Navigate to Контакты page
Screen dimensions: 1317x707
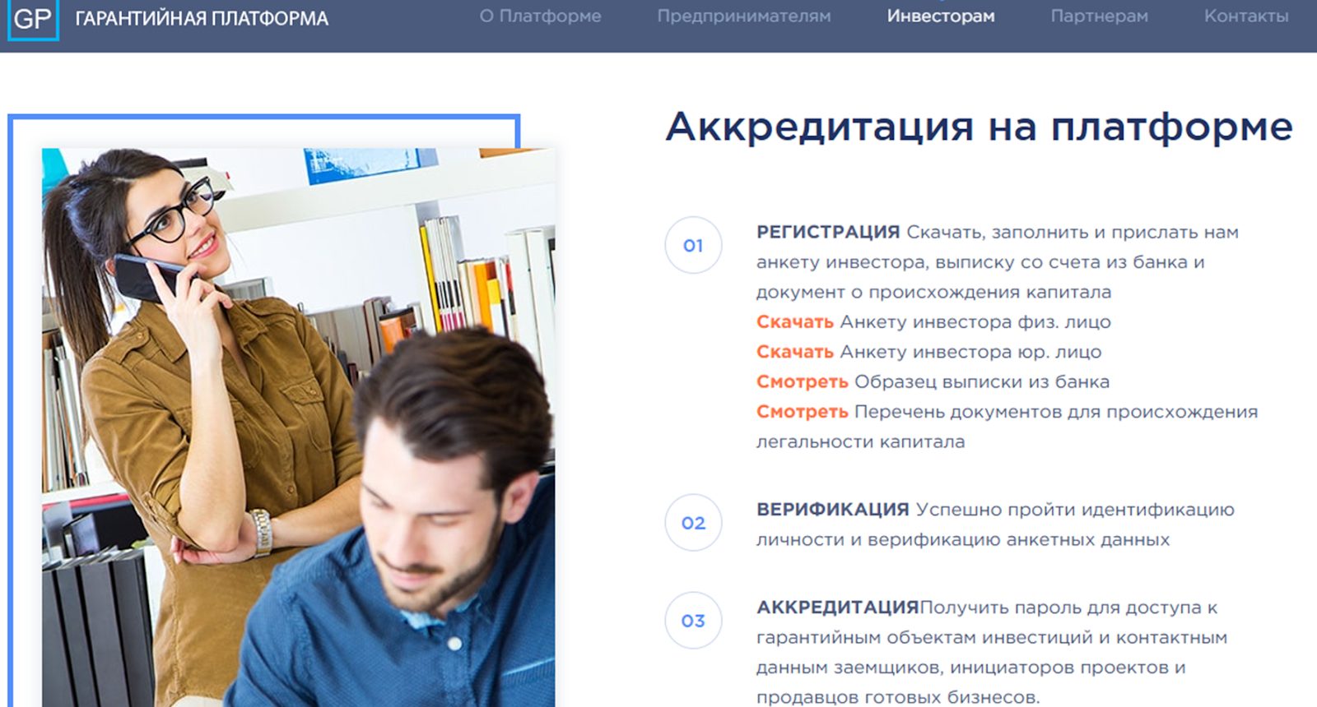pos(1246,16)
